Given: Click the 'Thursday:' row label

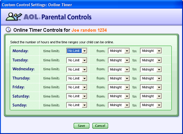Looking at the screenshot, I should [x=21, y=78].
